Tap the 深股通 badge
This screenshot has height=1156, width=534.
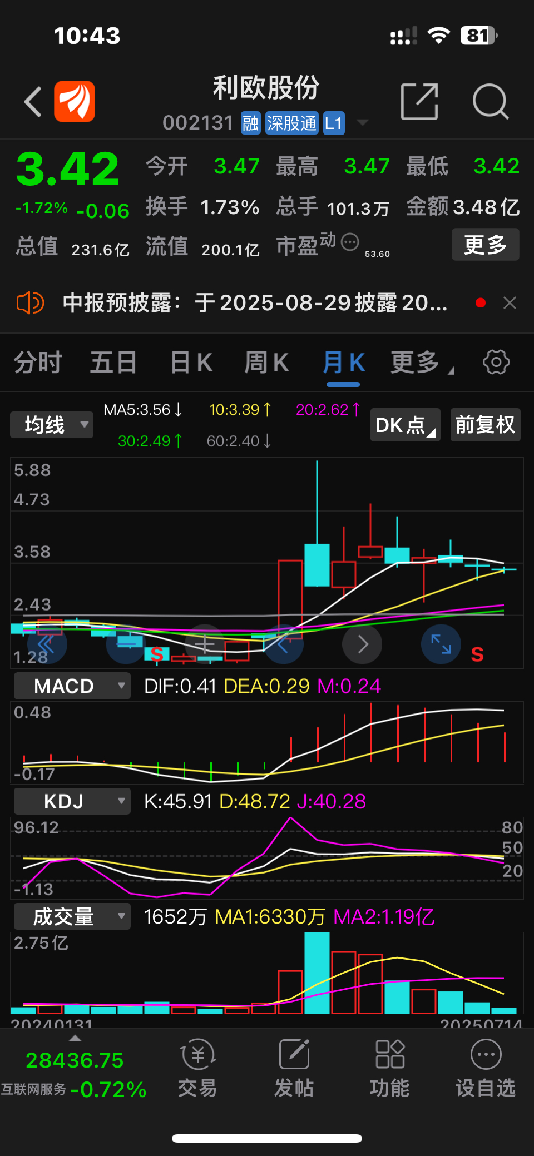point(291,123)
